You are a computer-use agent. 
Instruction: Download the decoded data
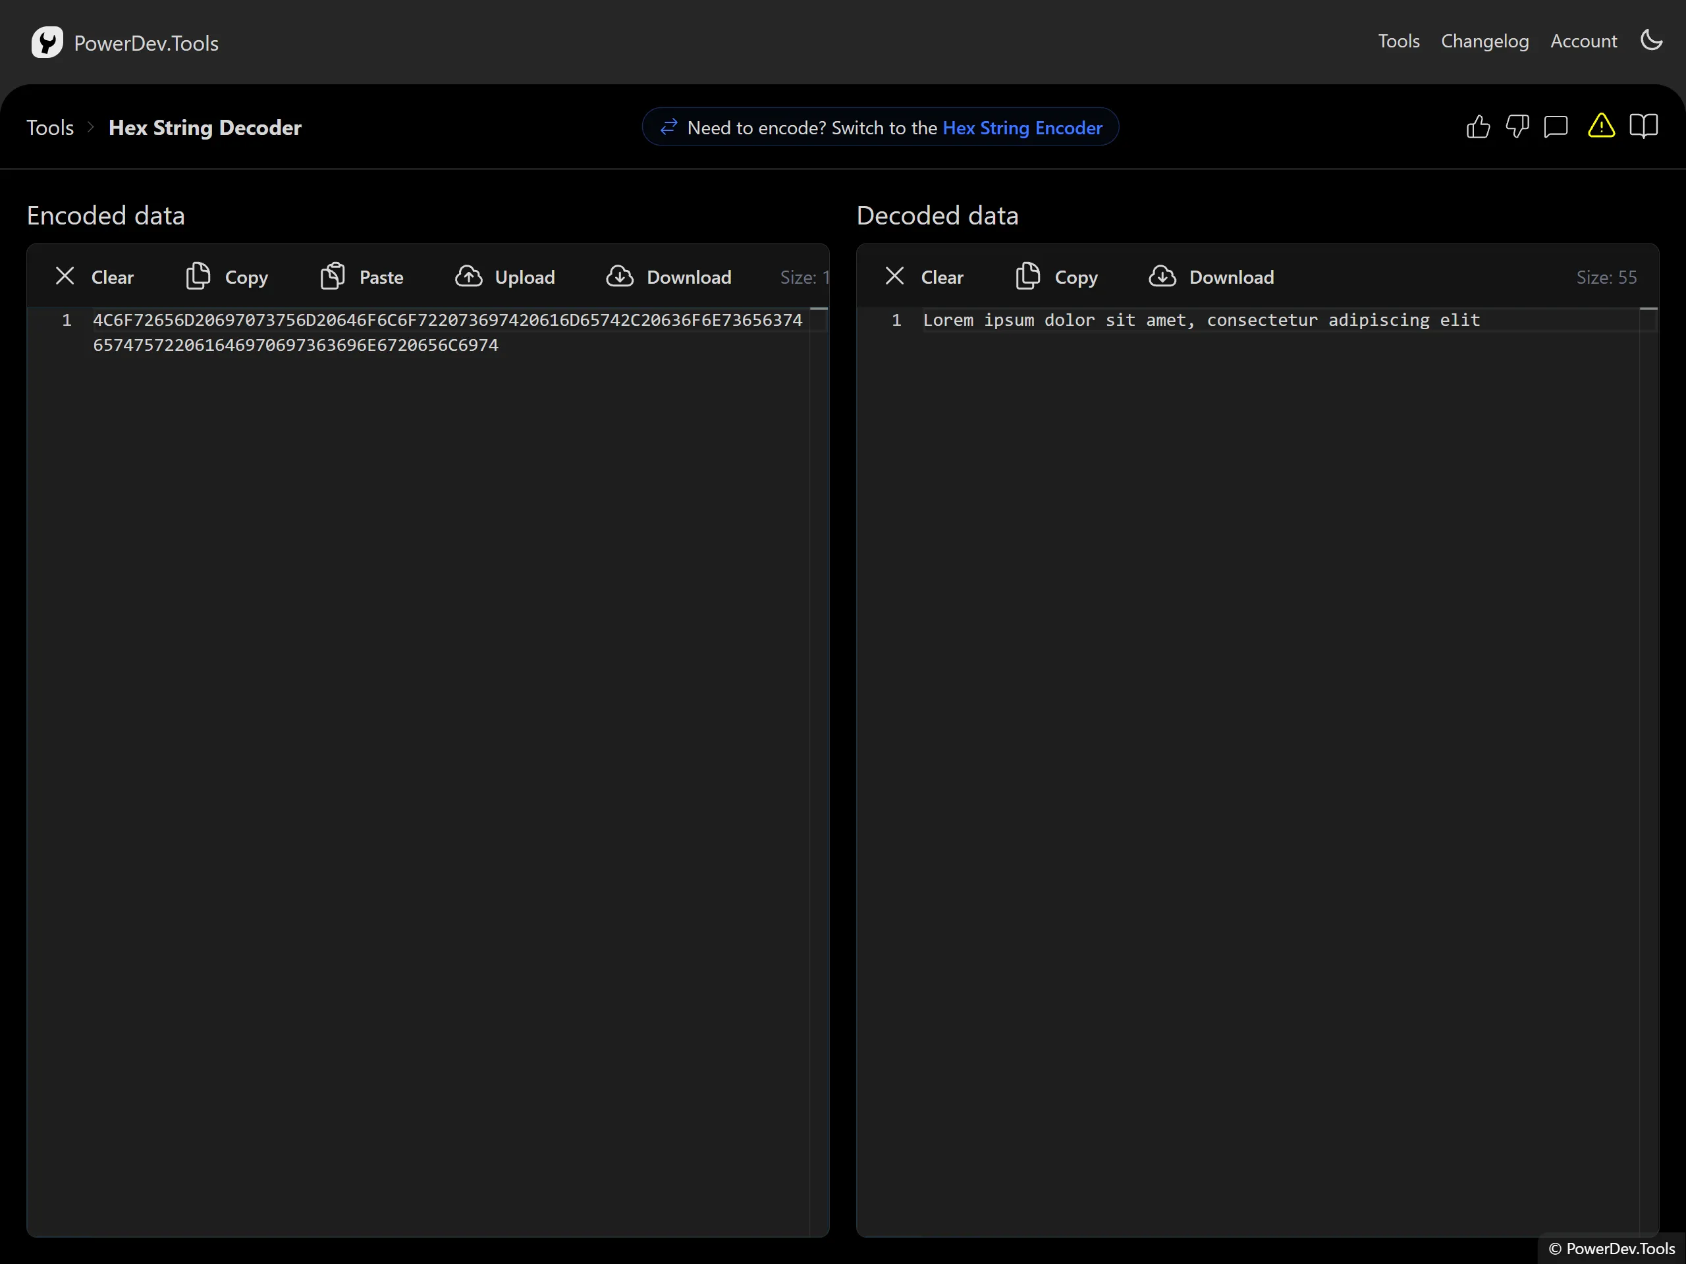[1212, 276]
